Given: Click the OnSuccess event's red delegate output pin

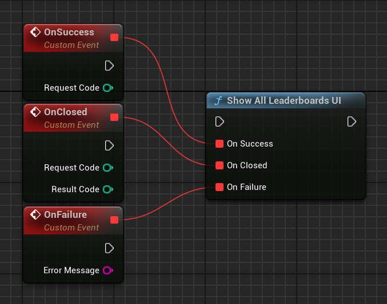Looking at the screenshot, I should coord(114,38).
